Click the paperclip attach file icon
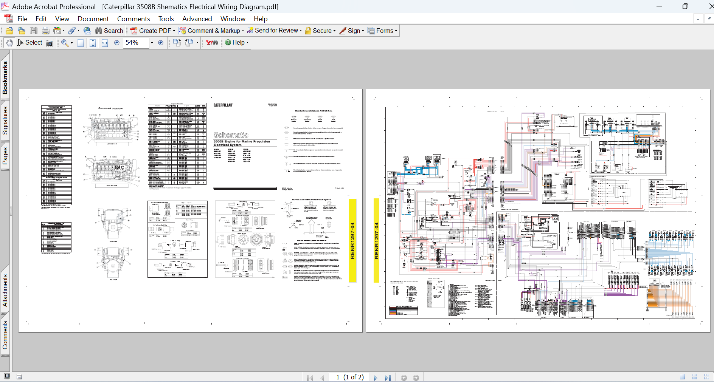The image size is (714, 382). click(x=71, y=31)
